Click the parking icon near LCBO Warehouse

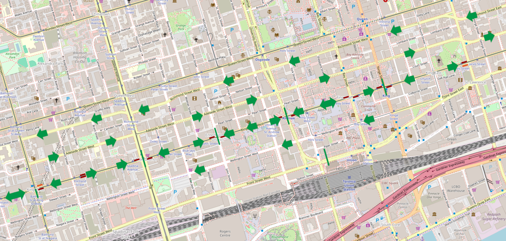click(429, 187)
